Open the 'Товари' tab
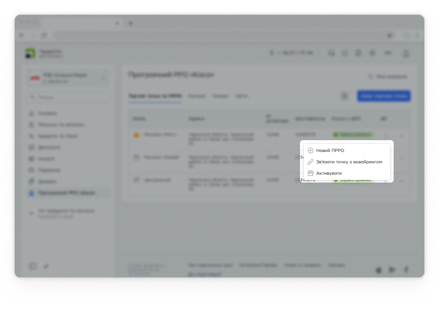This screenshot has height=314, width=439. (221, 96)
